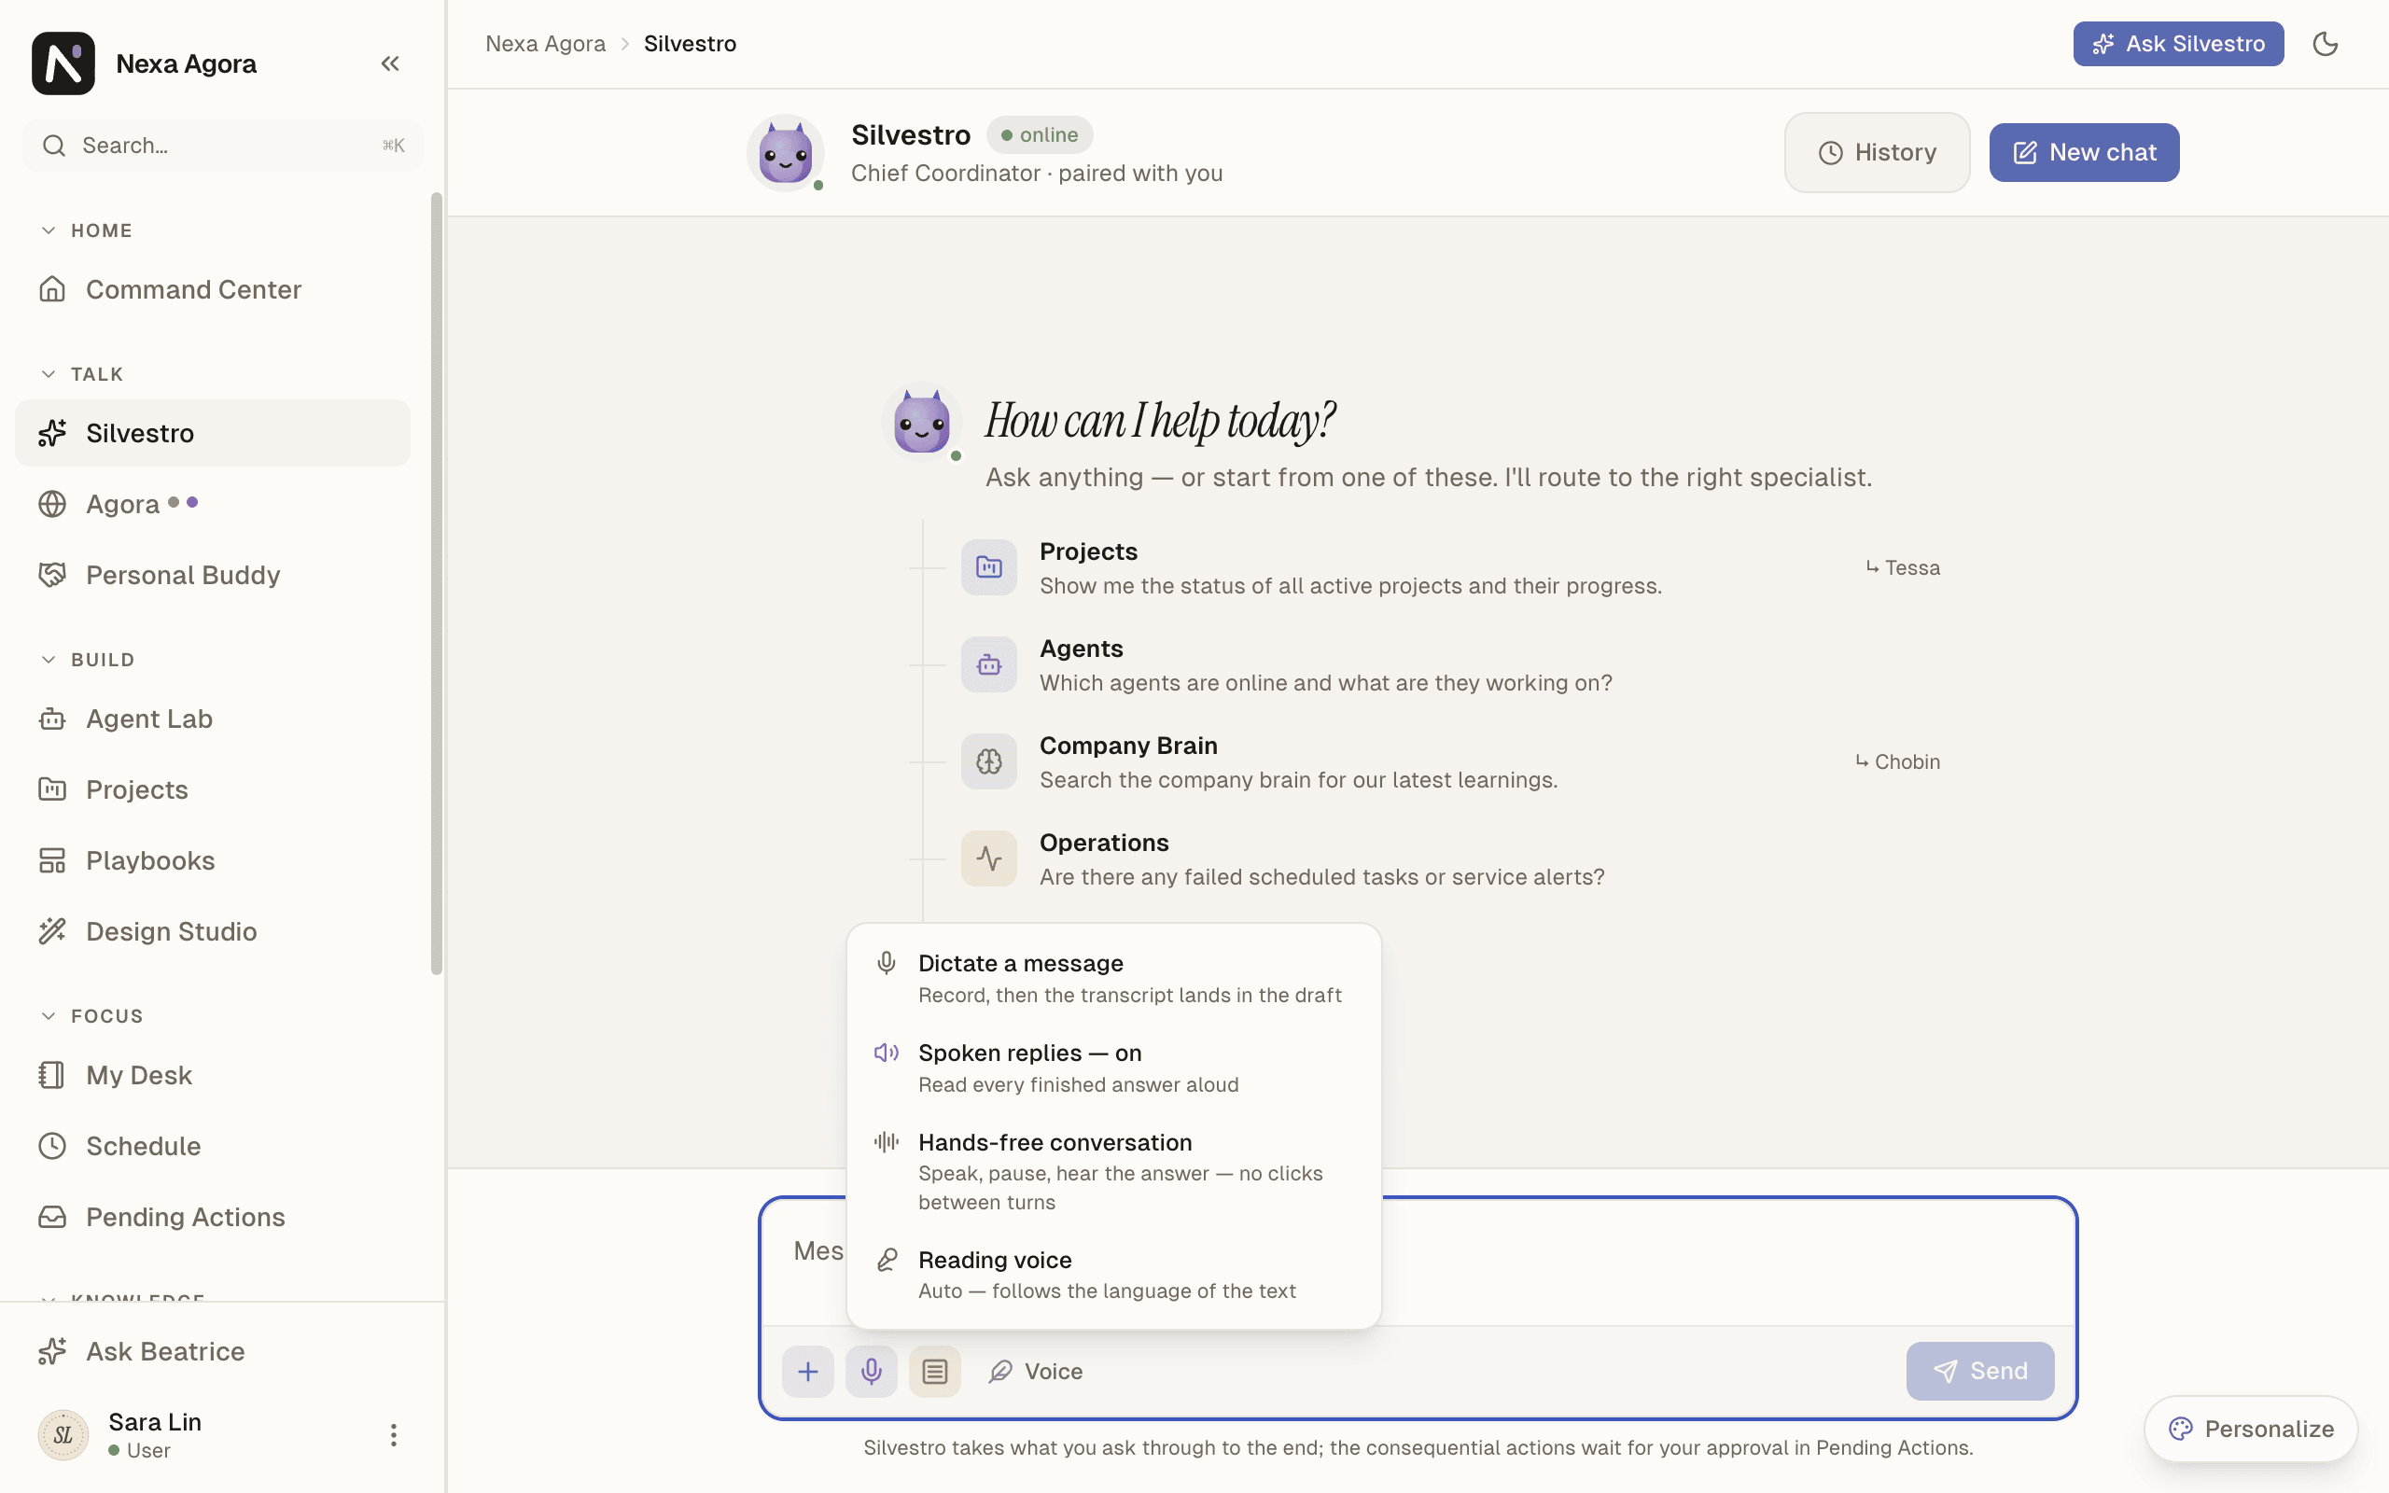Click the Agents robot icon in suggestions
This screenshot has height=1493, width=2389.
coord(988,664)
